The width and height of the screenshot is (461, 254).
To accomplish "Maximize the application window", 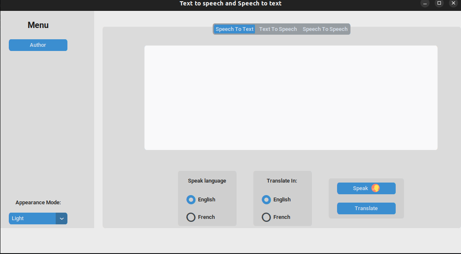I will [x=439, y=3].
